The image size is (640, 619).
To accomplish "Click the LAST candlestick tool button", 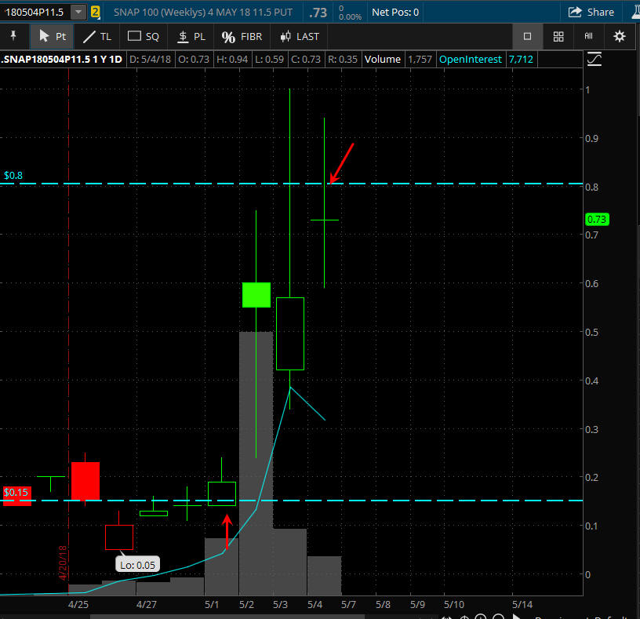I will pyautogui.click(x=300, y=36).
